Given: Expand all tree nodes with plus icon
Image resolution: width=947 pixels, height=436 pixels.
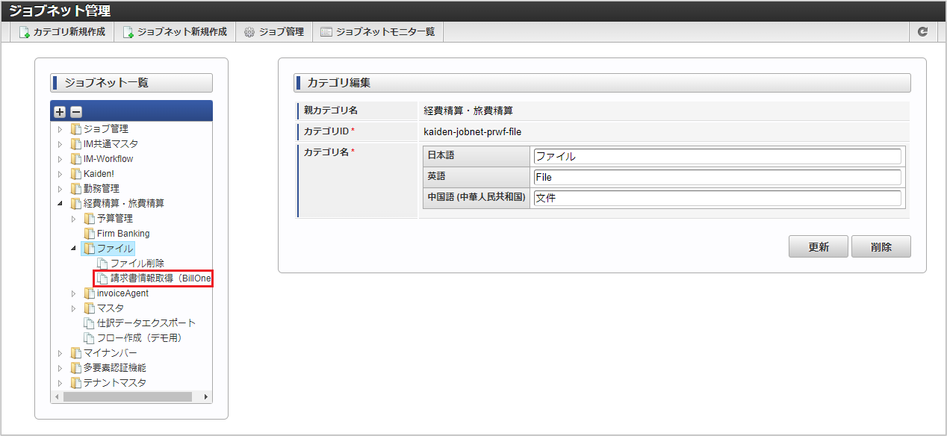Looking at the screenshot, I should point(60,112).
